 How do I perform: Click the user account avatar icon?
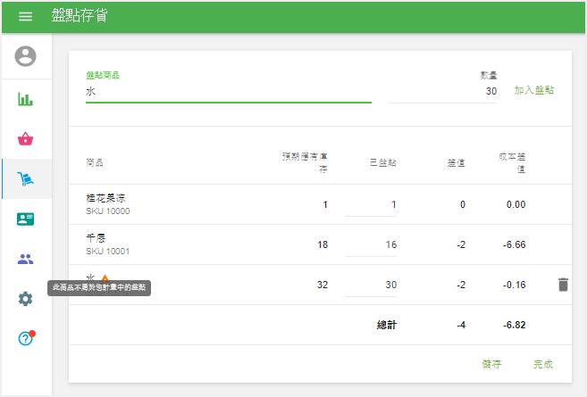coord(26,56)
